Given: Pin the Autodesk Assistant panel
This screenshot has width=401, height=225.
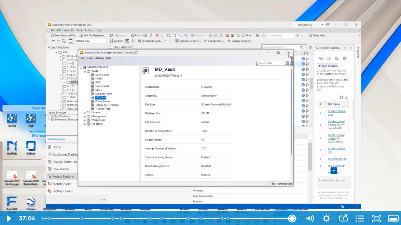Looking at the screenshot, I should coord(344,48).
